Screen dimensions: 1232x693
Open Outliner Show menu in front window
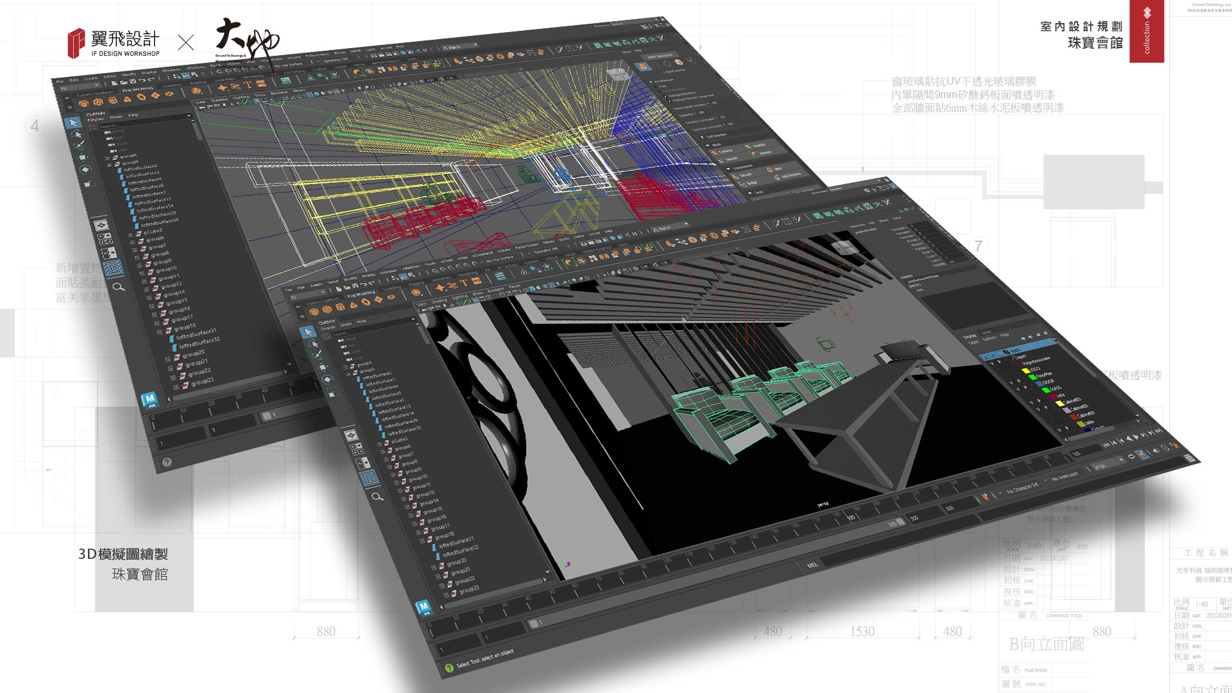click(x=346, y=325)
